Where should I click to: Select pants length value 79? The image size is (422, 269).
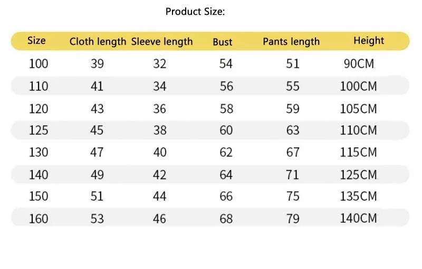click(x=293, y=218)
